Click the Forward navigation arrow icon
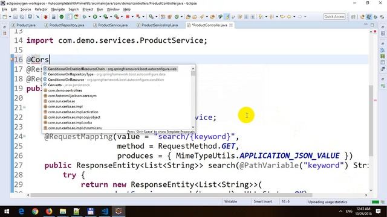The width and height of the screenshot is (387, 217). tap(299, 17)
